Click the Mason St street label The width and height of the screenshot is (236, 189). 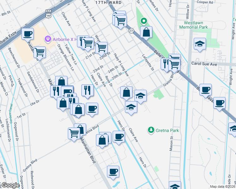point(171,143)
